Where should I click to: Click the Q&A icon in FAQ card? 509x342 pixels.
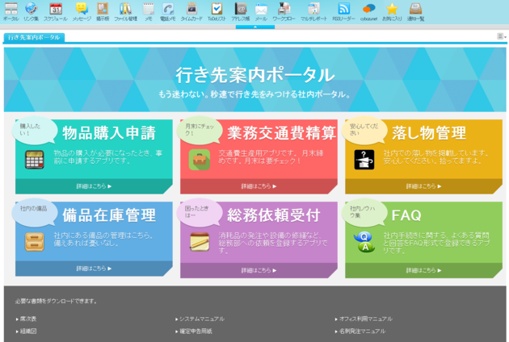(x=364, y=242)
